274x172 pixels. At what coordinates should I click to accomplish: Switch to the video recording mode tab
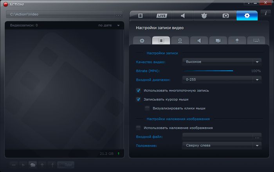pos(140,16)
